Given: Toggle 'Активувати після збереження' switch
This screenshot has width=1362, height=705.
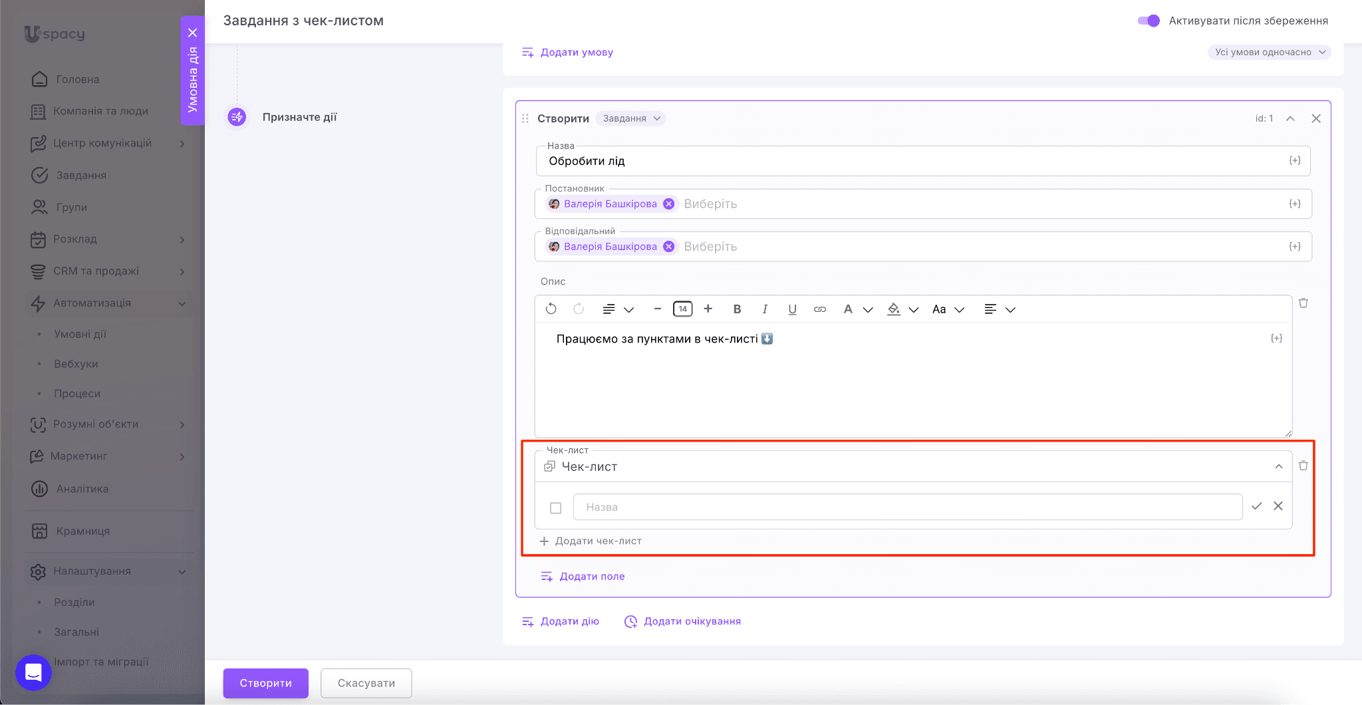Looking at the screenshot, I should pyautogui.click(x=1149, y=21).
